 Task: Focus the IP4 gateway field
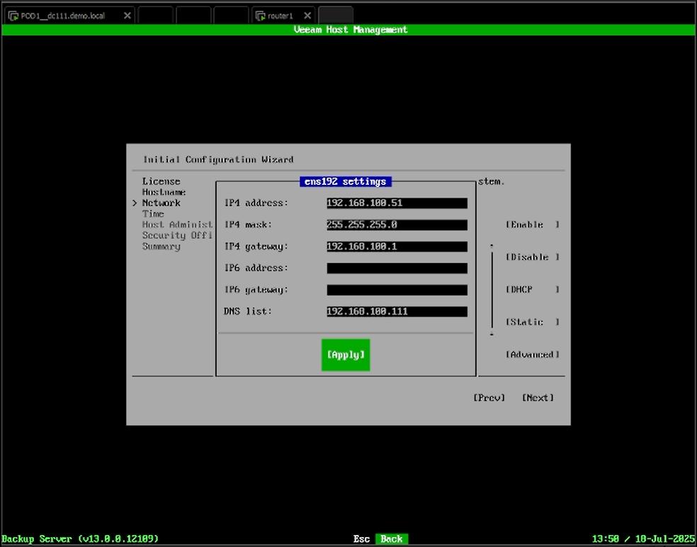[x=397, y=247]
